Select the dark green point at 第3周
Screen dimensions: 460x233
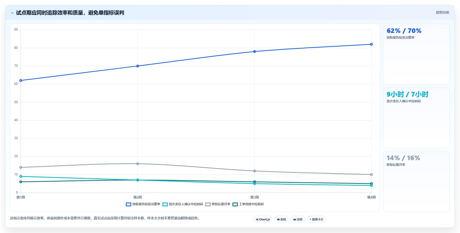point(254,182)
